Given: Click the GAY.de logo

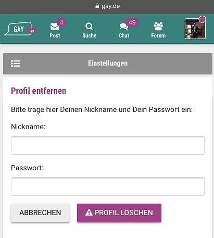Looking at the screenshot, I should pos(20,29).
